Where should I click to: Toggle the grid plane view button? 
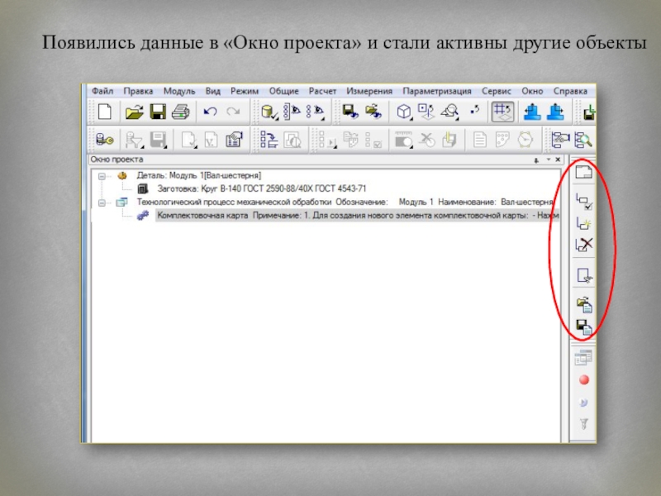[x=501, y=112]
